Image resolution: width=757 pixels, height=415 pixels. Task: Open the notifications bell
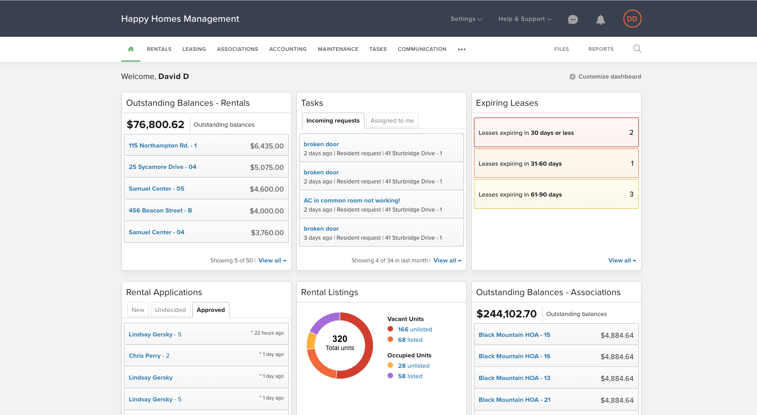pyautogui.click(x=601, y=19)
